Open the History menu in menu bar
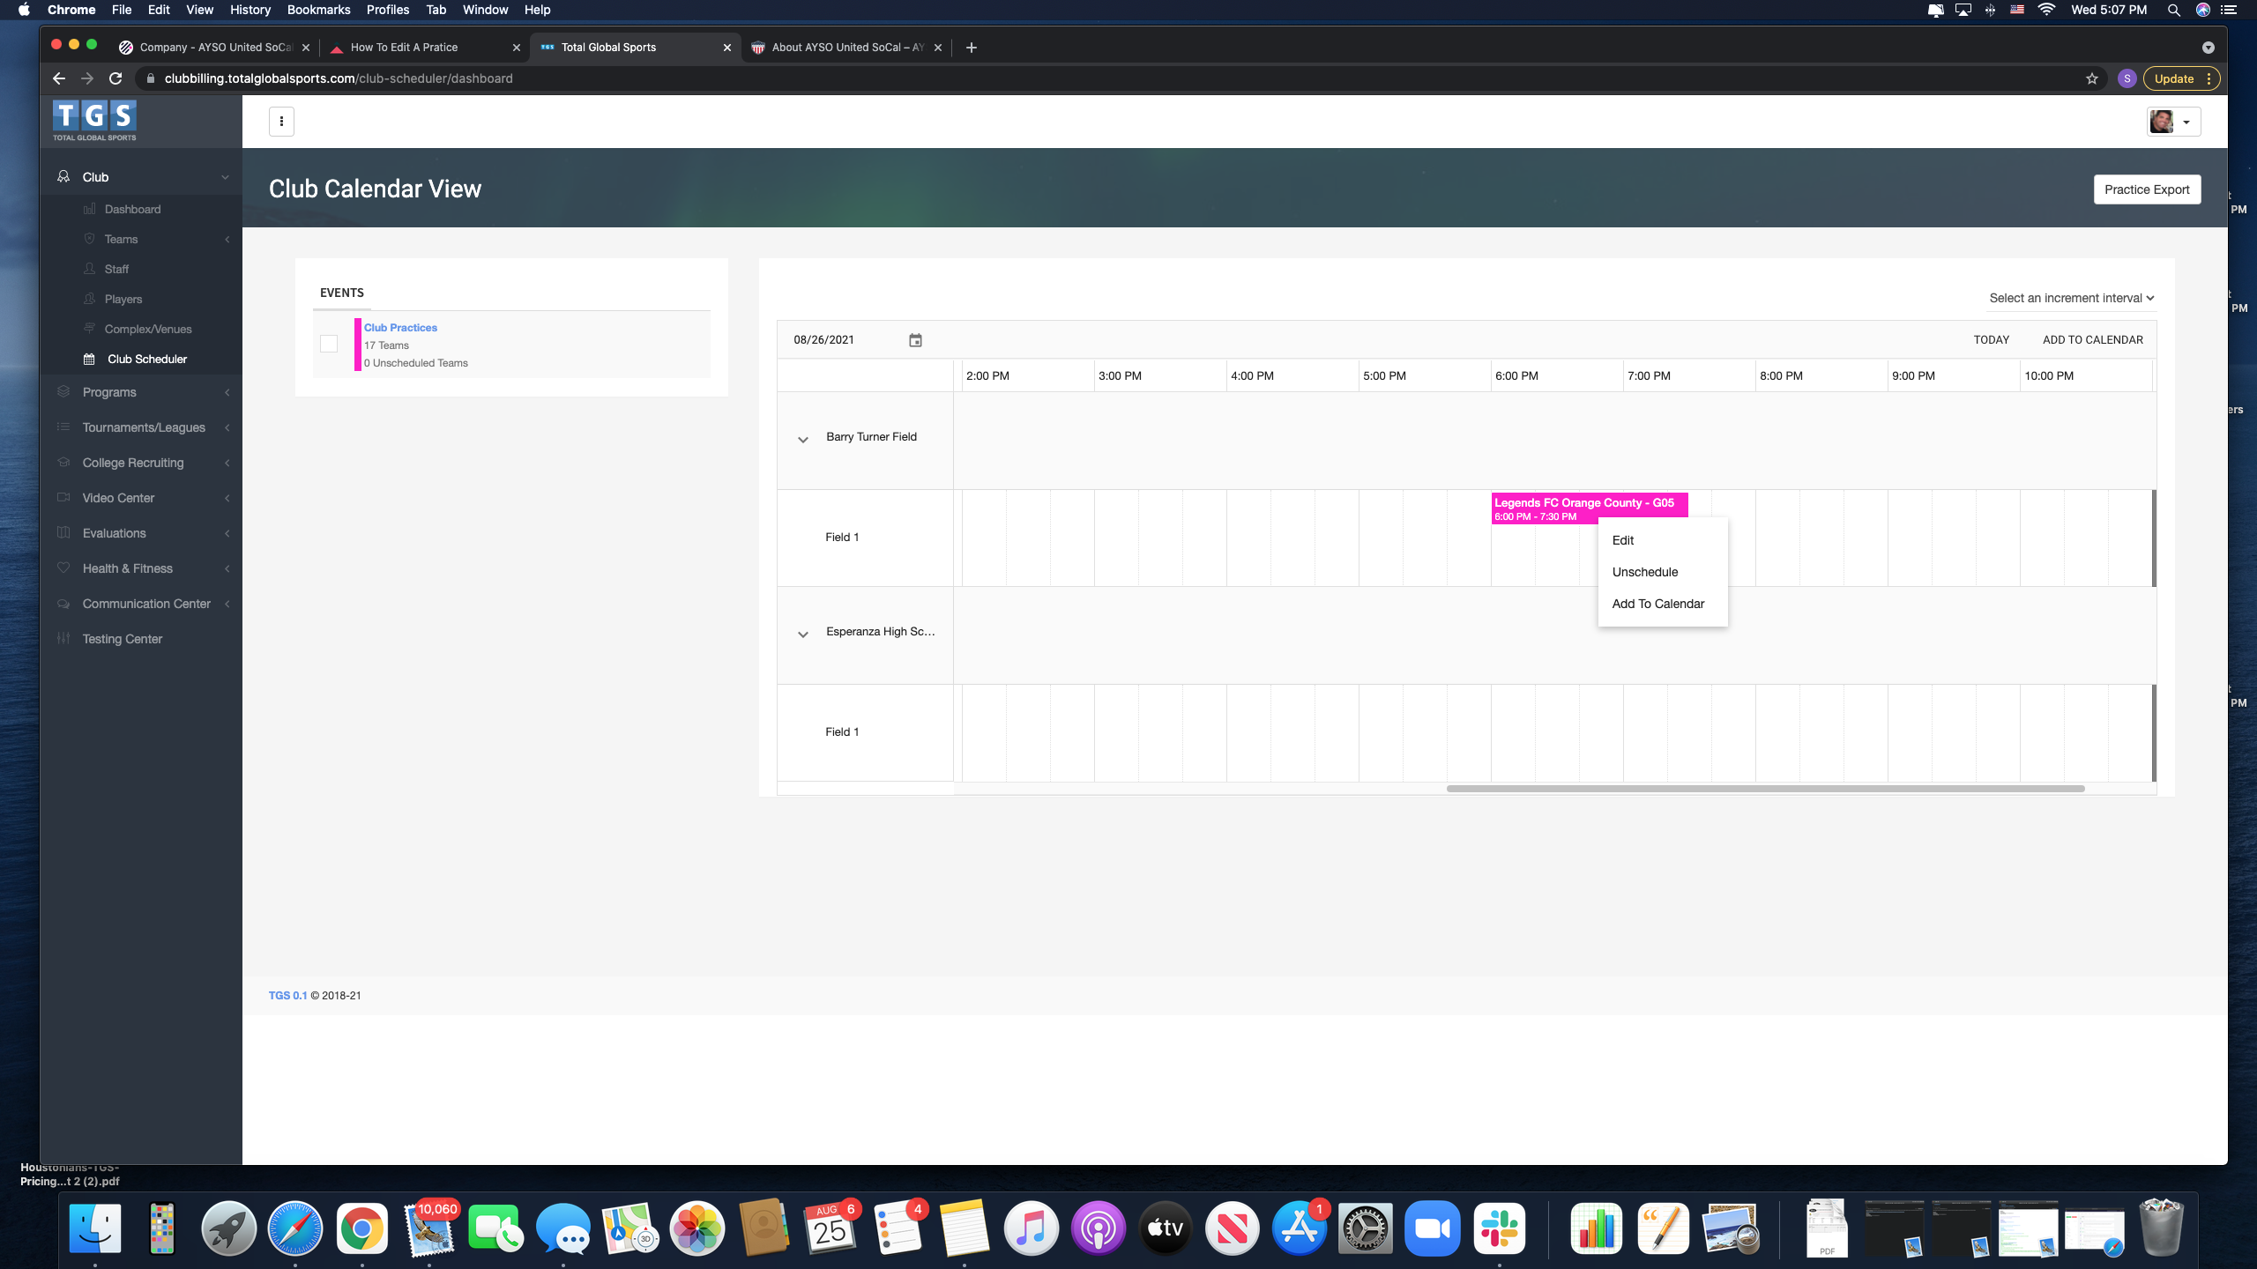 [x=250, y=10]
